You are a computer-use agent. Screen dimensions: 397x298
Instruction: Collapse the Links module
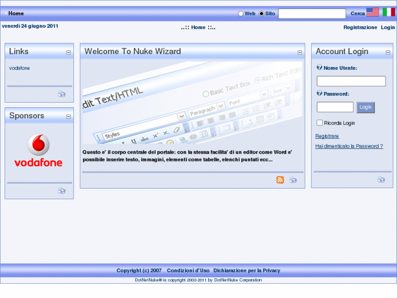(x=68, y=52)
